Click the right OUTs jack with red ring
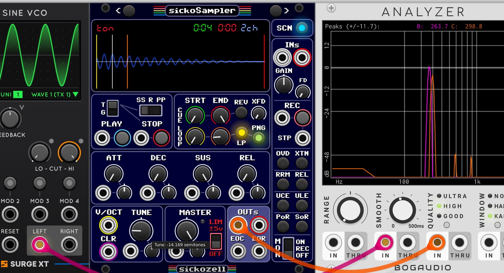504x273 pixels. pyautogui.click(x=259, y=225)
